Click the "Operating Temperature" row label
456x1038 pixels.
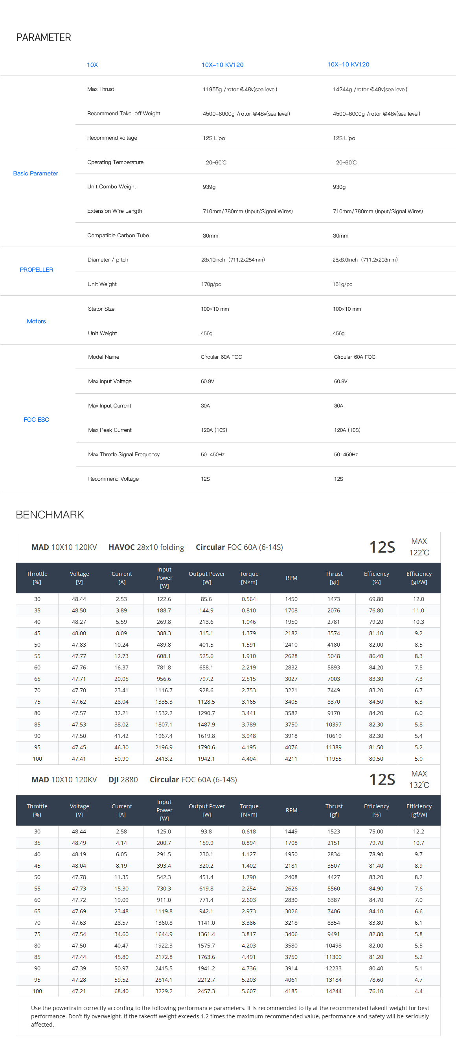115,162
